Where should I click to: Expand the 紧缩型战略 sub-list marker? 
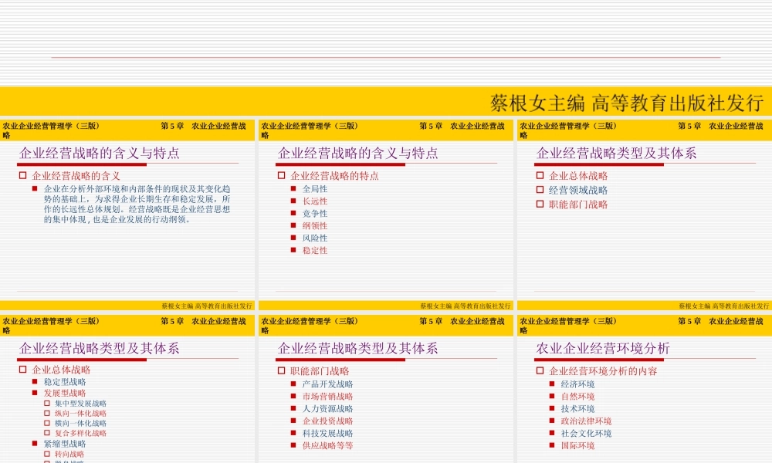34,444
